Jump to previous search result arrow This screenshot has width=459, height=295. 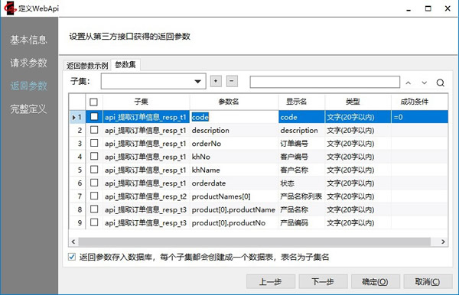pyautogui.click(x=408, y=83)
